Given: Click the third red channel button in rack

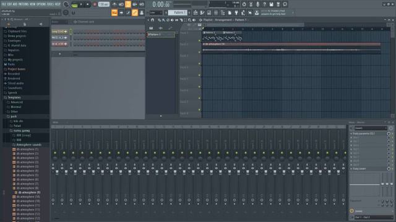Looking at the screenshot, I should tap(59, 44).
